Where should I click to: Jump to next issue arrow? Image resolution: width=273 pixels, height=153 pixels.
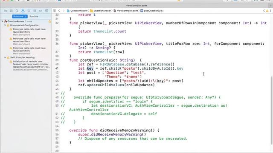(x=270, y=11)
